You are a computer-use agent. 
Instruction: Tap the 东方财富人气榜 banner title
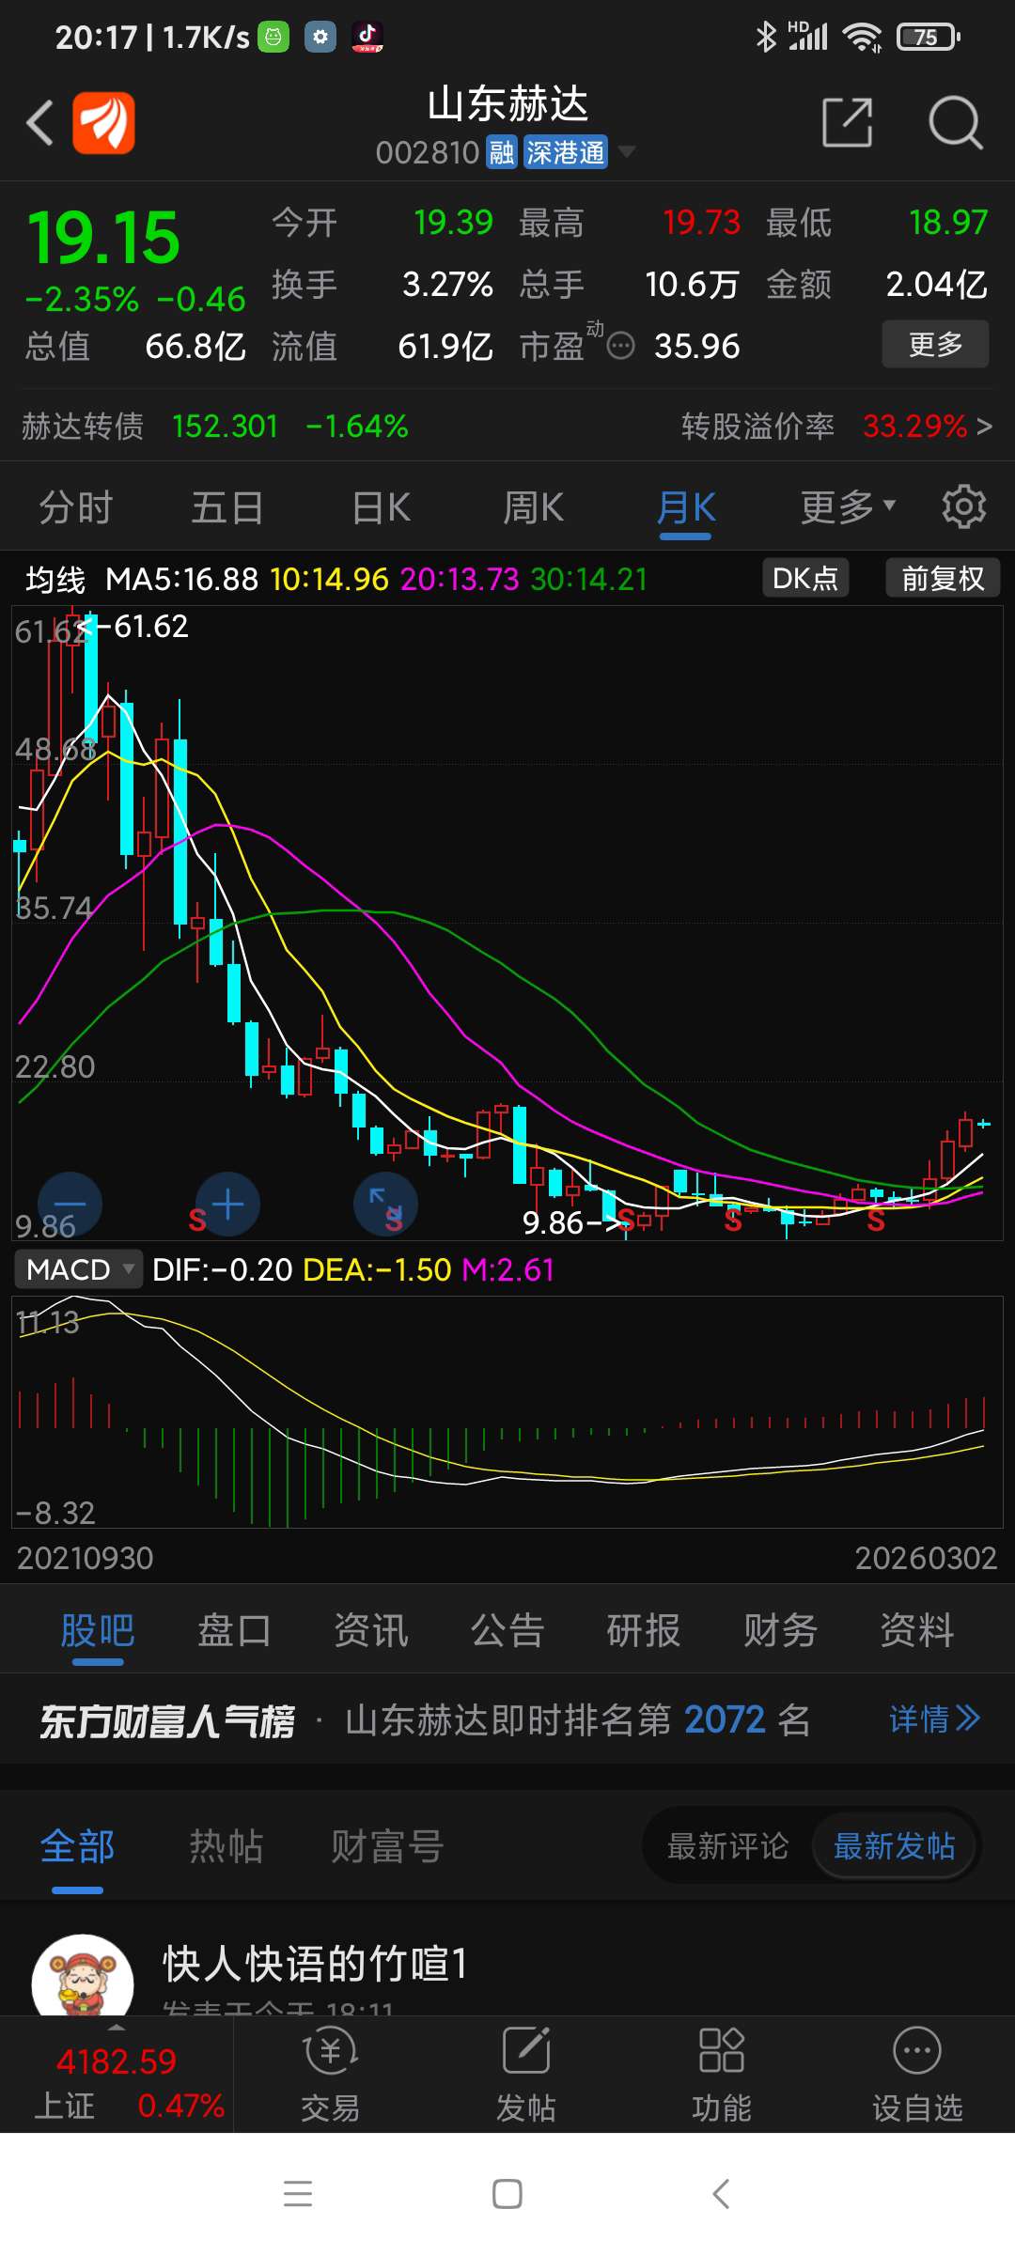pyautogui.click(x=167, y=1720)
